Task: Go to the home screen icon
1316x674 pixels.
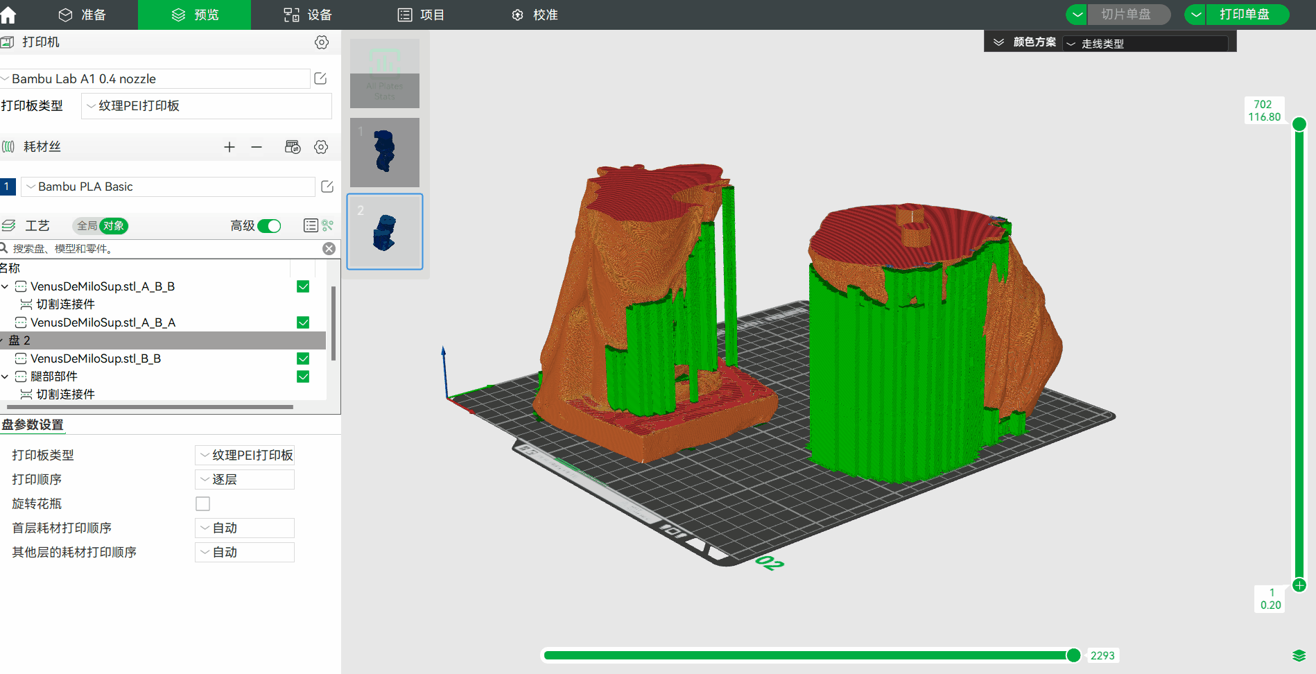Action: (8, 15)
